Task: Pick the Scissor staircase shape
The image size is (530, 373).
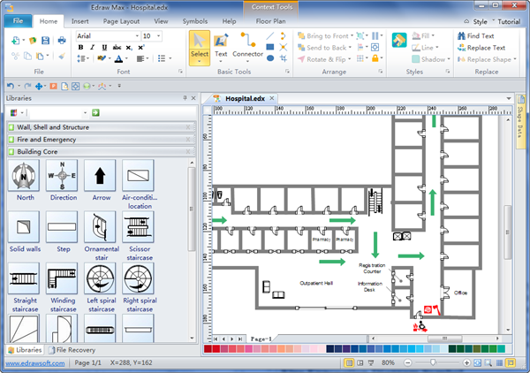Action: pos(138,229)
